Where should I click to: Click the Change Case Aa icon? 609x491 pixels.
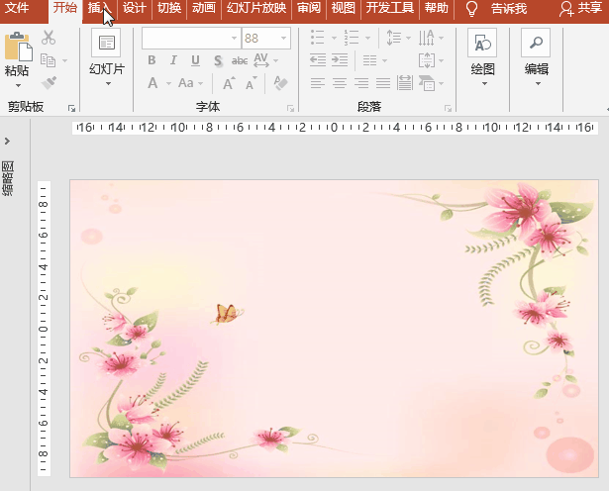point(186,83)
